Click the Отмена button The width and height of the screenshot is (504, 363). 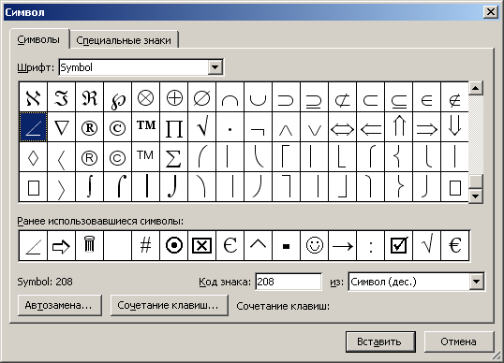pyautogui.click(x=459, y=341)
